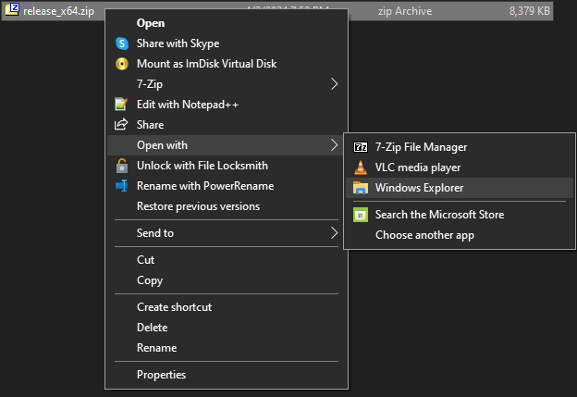Image resolution: width=577 pixels, height=397 pixels.
Task: Click the Notepad++ icon in context menu
Action: [121, 105]
